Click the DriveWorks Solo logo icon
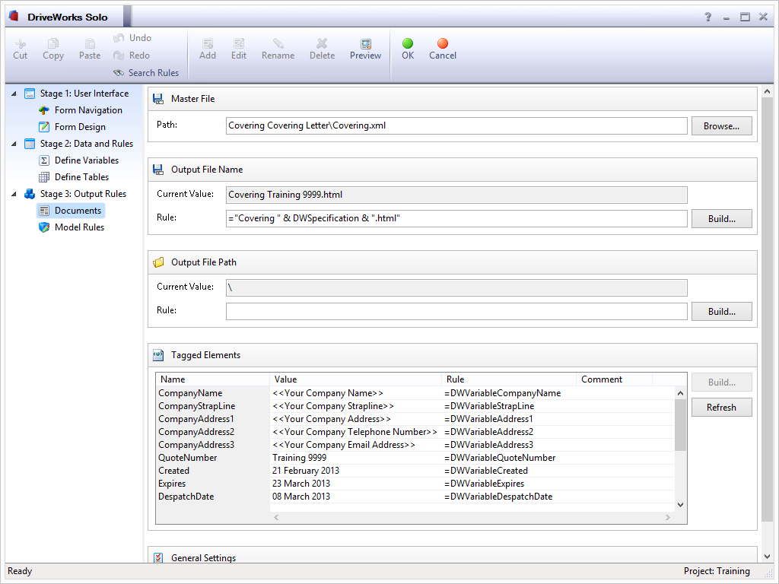 [14, 17]
